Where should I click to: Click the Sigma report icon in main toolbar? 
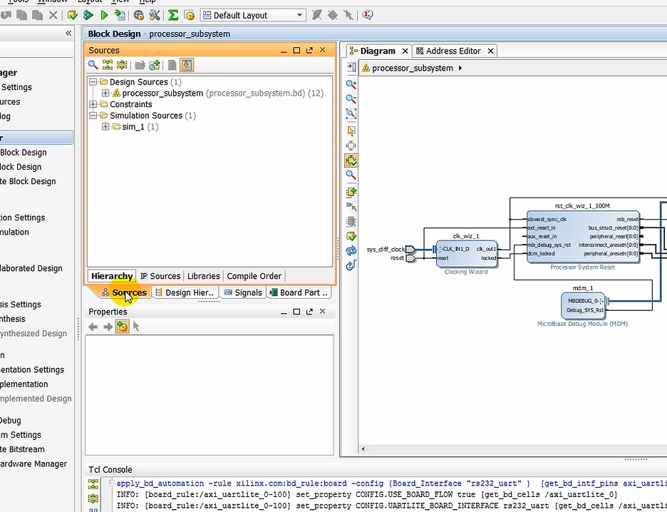tap(173, 15)
